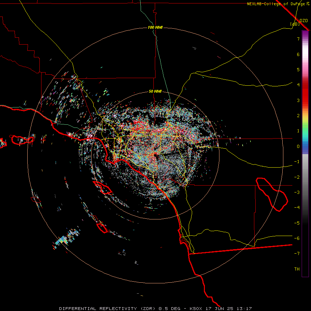Click the -4 dB tick on color scale

click(297, 208)
